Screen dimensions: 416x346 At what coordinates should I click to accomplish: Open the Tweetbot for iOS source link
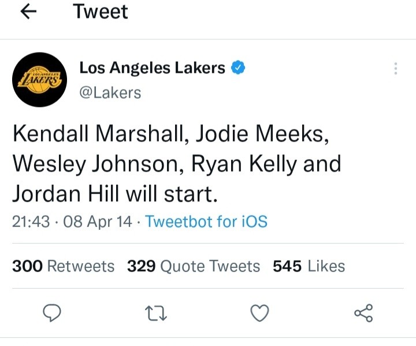pyautogui.click(x=206, y=221)
